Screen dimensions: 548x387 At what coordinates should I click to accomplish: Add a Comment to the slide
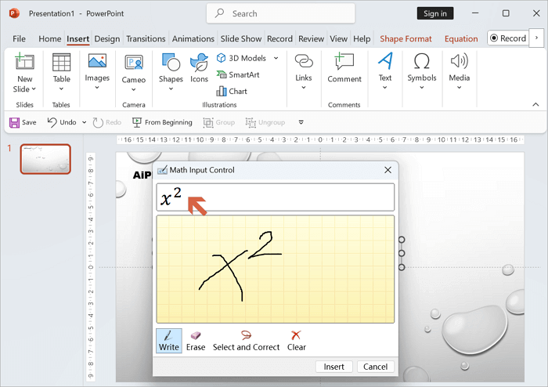[x=344, y=69]
